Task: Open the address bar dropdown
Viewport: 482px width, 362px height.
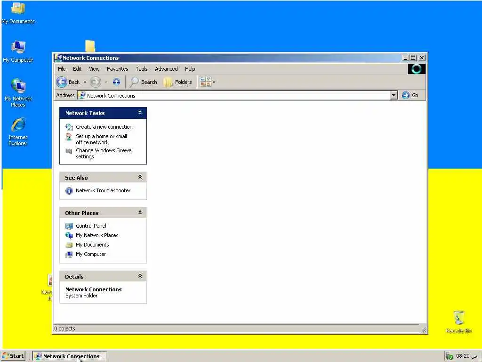Action: pyautogui.click(x=394, y=95)
